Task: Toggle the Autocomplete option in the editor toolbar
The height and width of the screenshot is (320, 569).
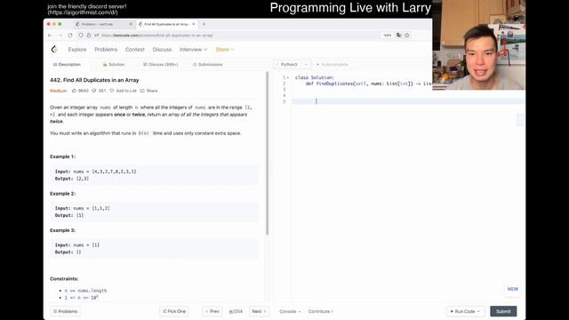Action: [x=332, y=65]
